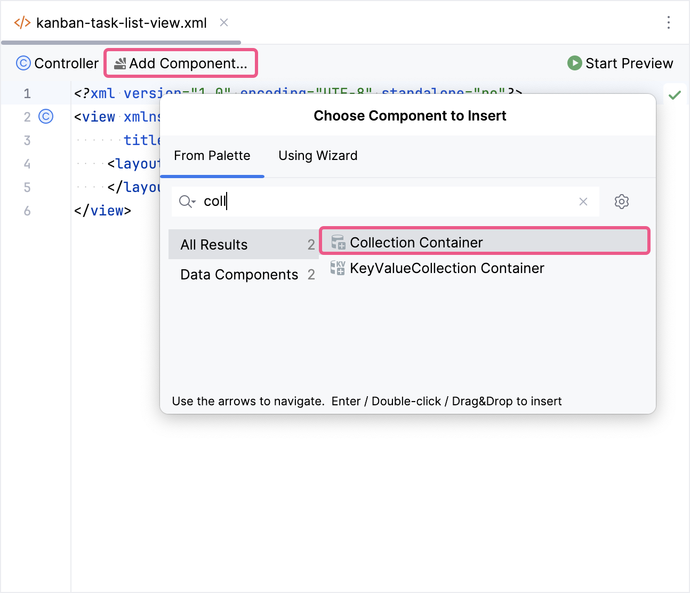The height and width of the screenshot is (593, 690).
Task: Click the Add Component button
Action: [x=181, y=63]
